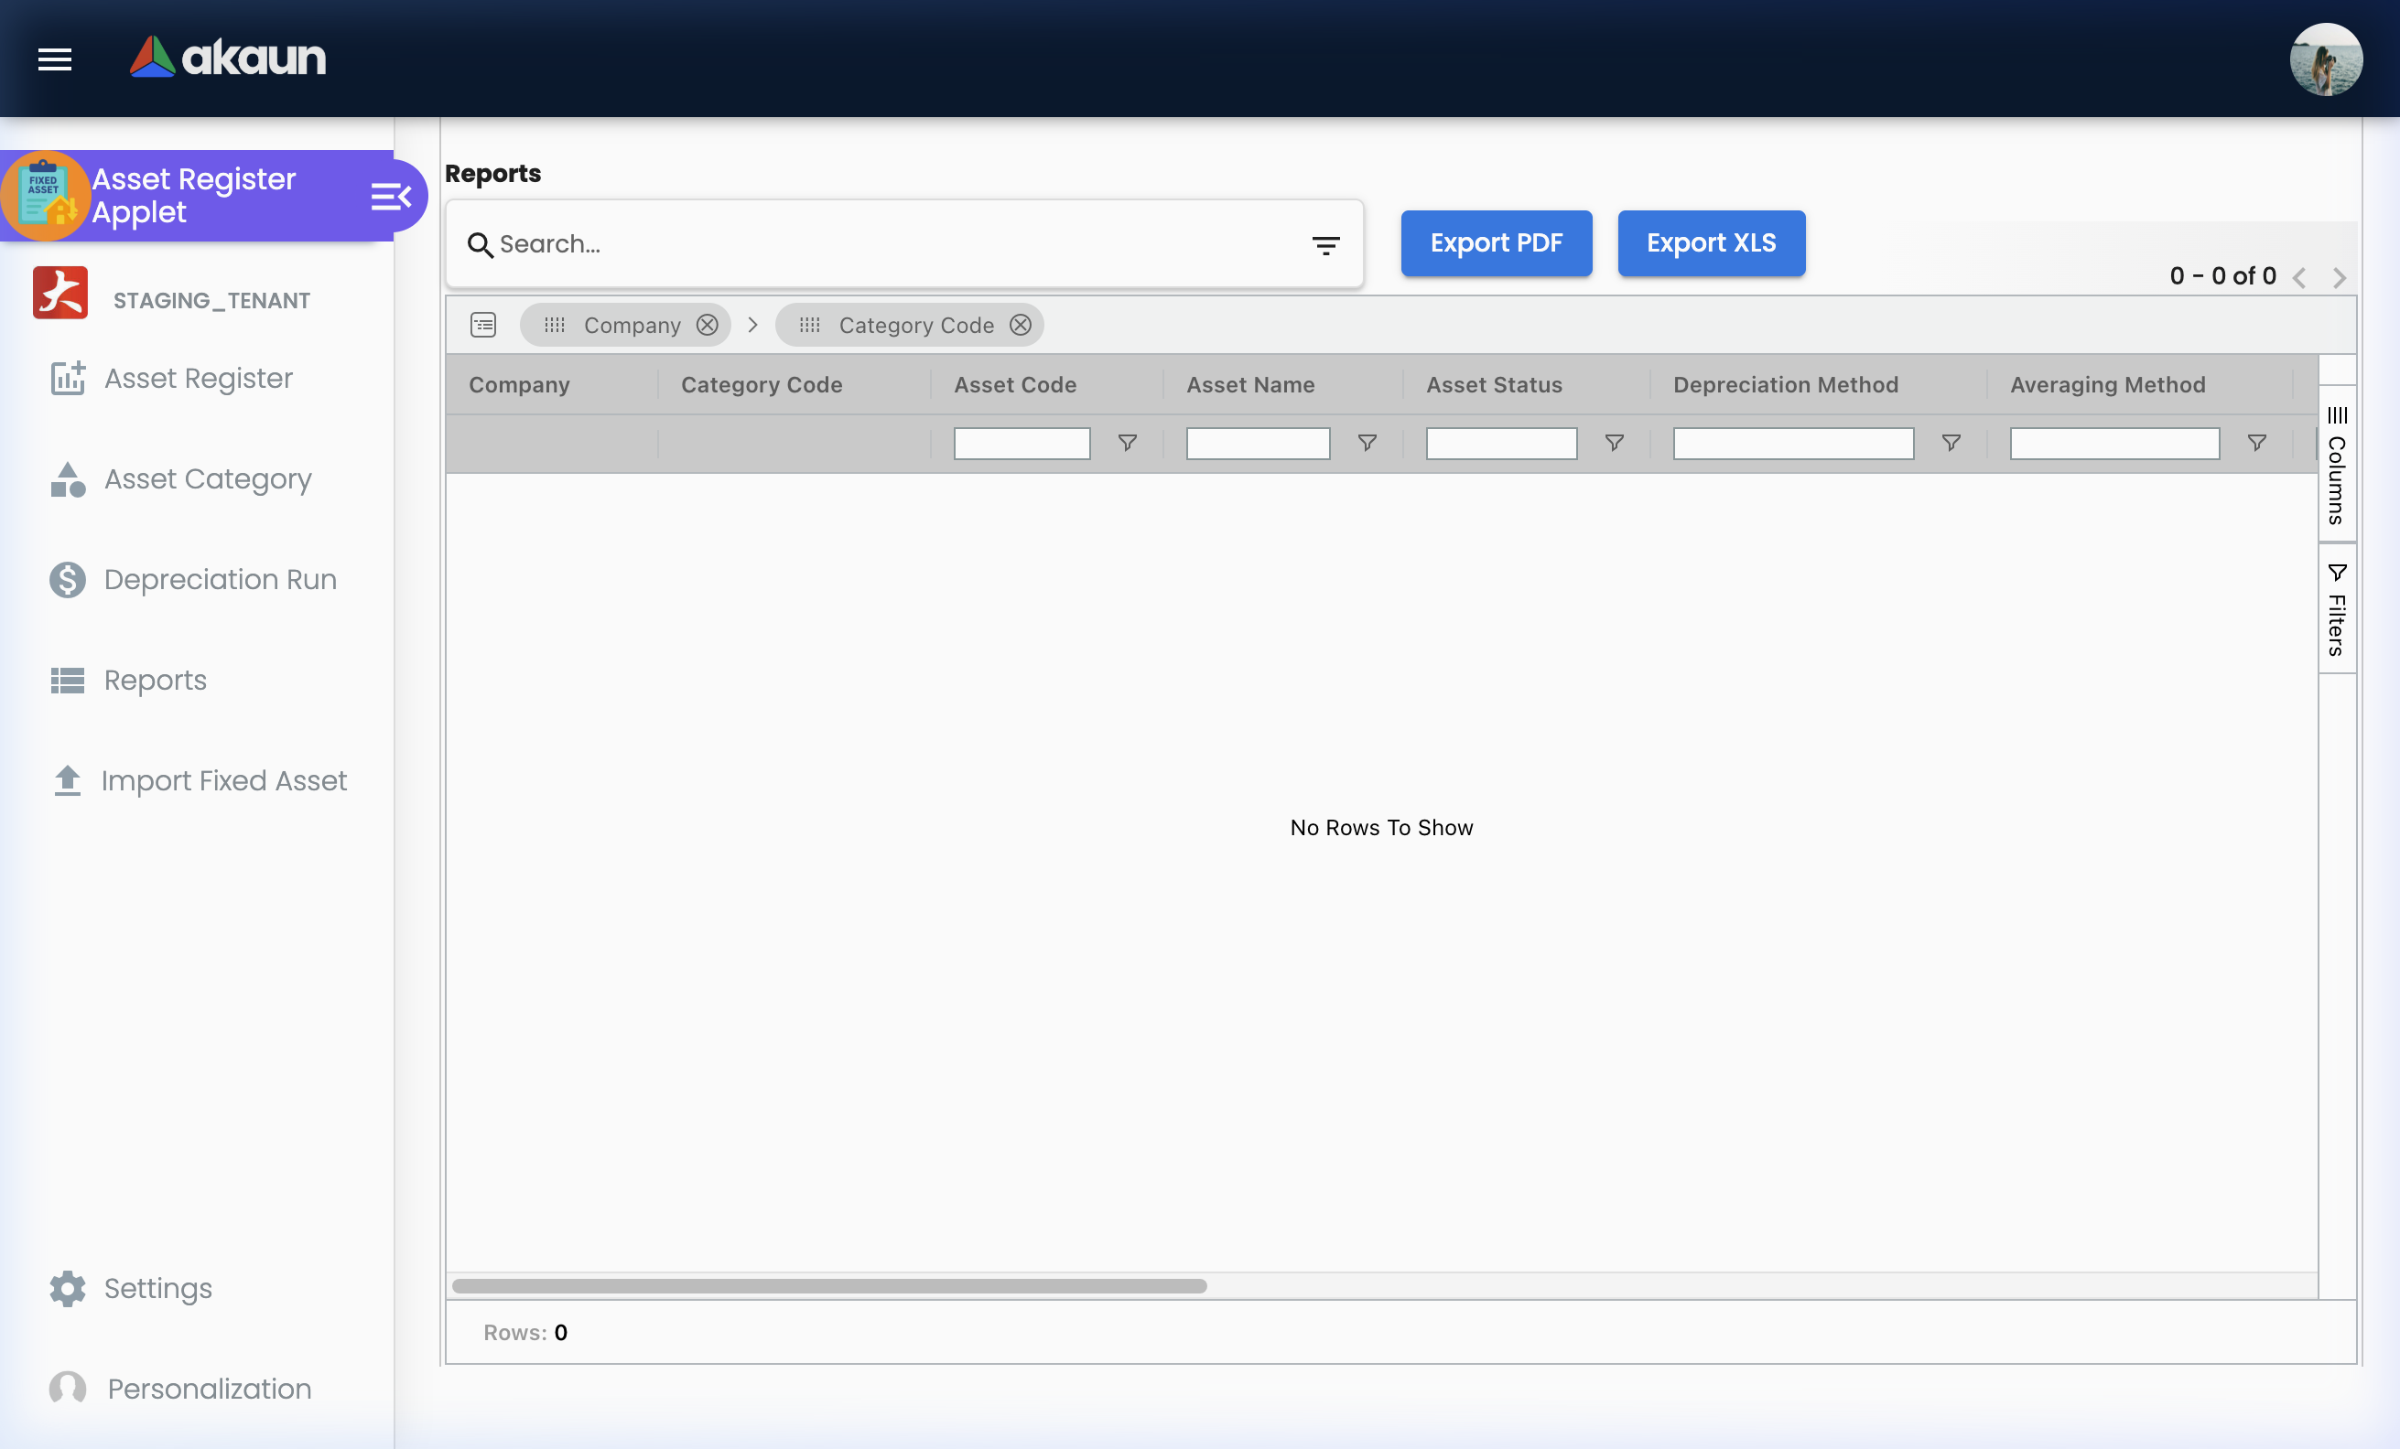Remove the Category Code grouping chip

(1020, 325)
